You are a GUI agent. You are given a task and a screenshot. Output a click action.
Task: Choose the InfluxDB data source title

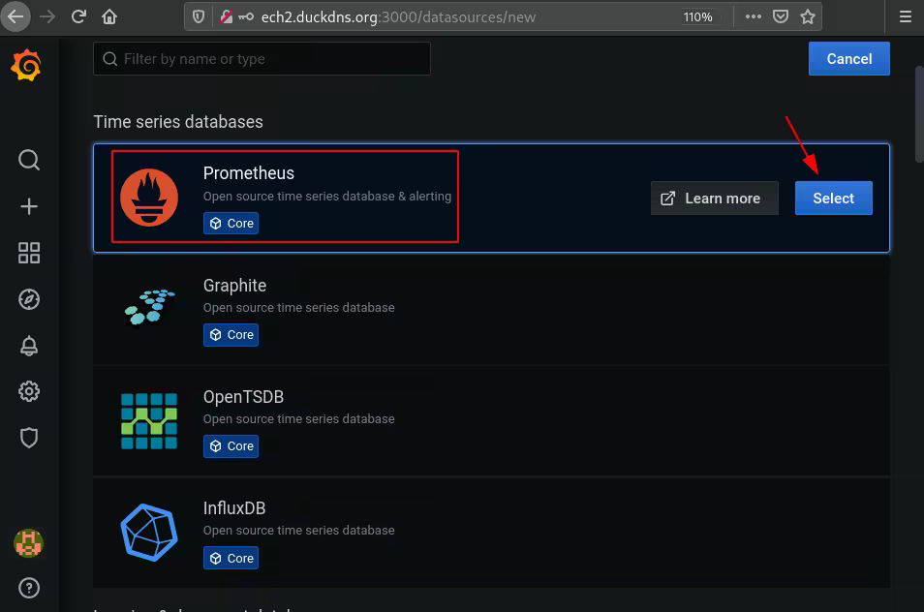point(234,508)
